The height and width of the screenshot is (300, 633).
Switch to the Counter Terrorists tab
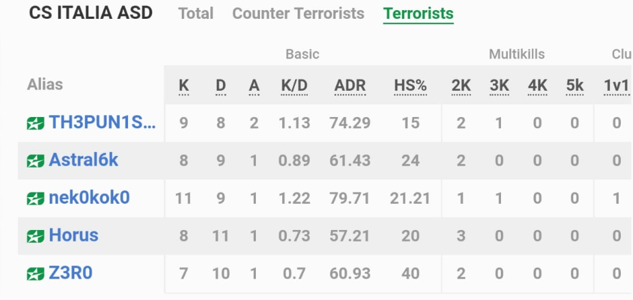pos(298,13)
